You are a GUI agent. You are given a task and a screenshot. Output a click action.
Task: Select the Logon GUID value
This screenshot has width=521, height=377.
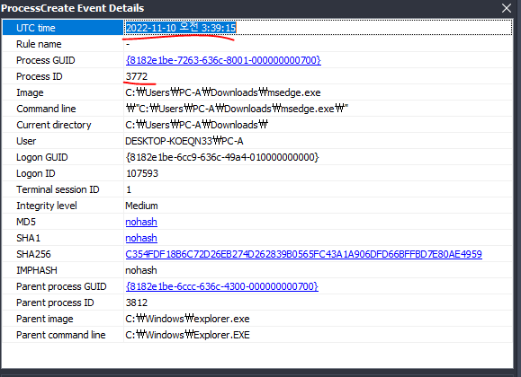(x=222, y=157)
